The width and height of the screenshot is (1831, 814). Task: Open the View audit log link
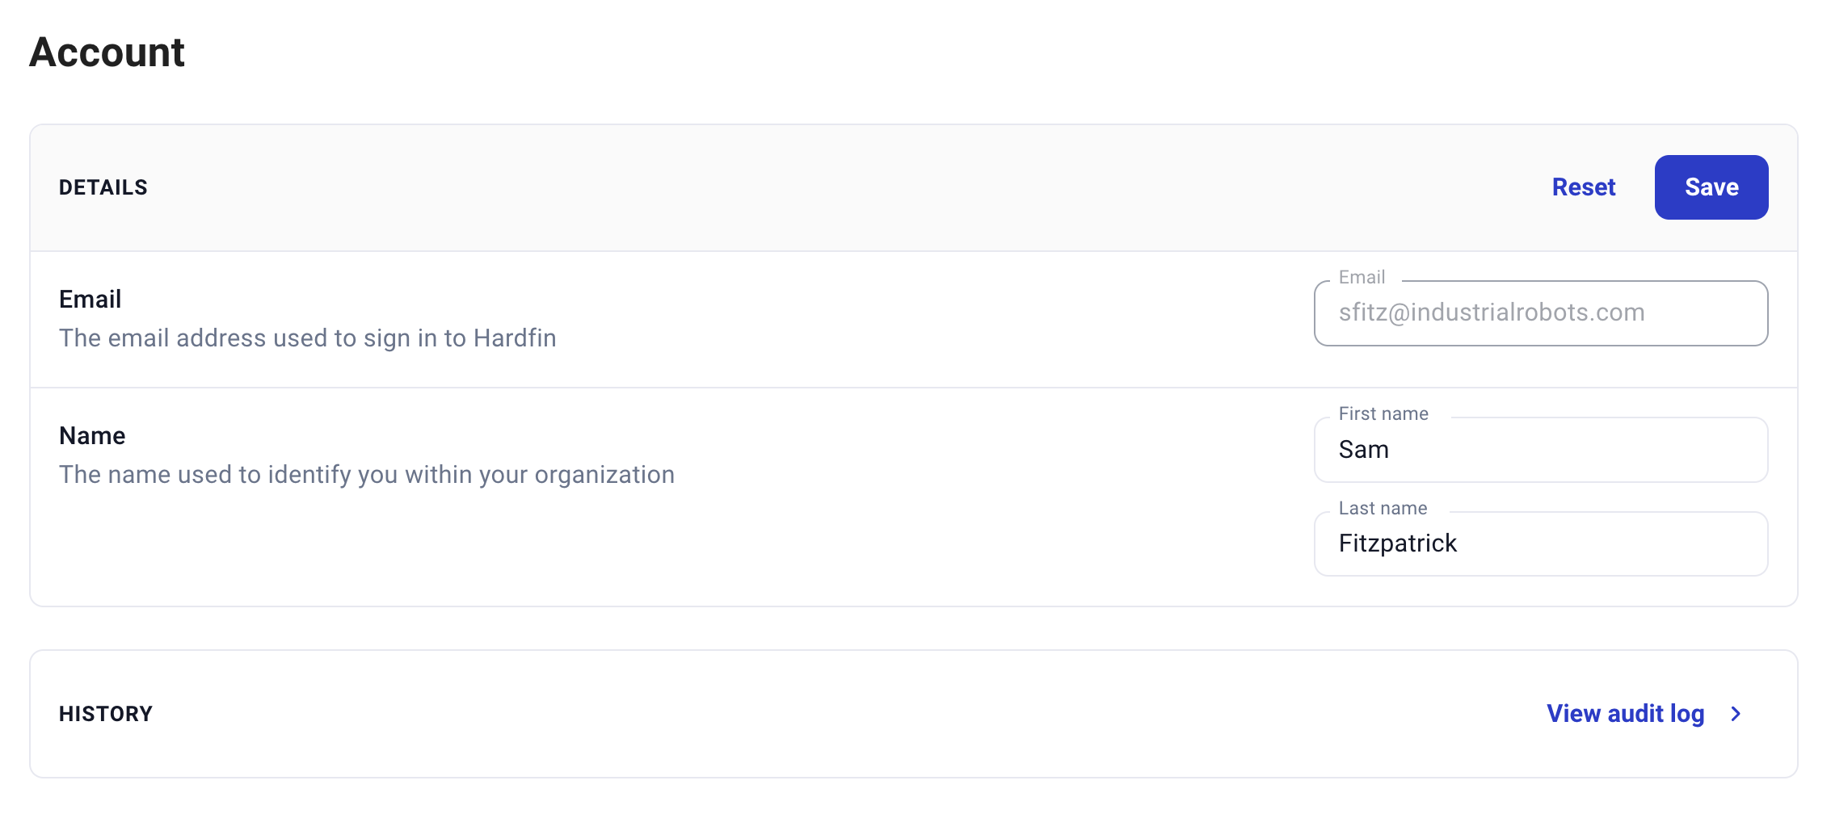pos(1625,714)
